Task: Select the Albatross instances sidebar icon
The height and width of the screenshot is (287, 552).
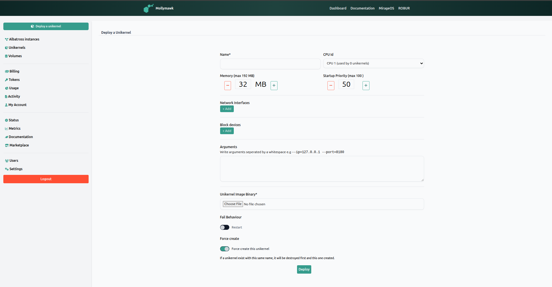Action: click(x=6, y=39)
